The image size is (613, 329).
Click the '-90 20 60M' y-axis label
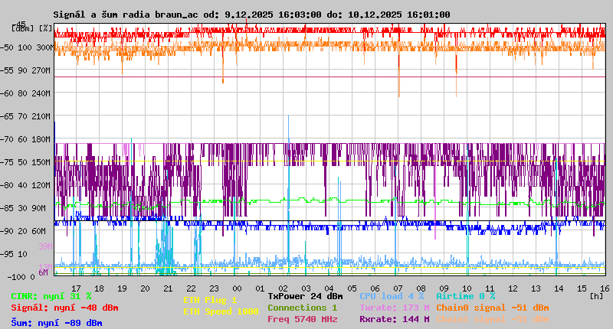[x=23, y=231]
